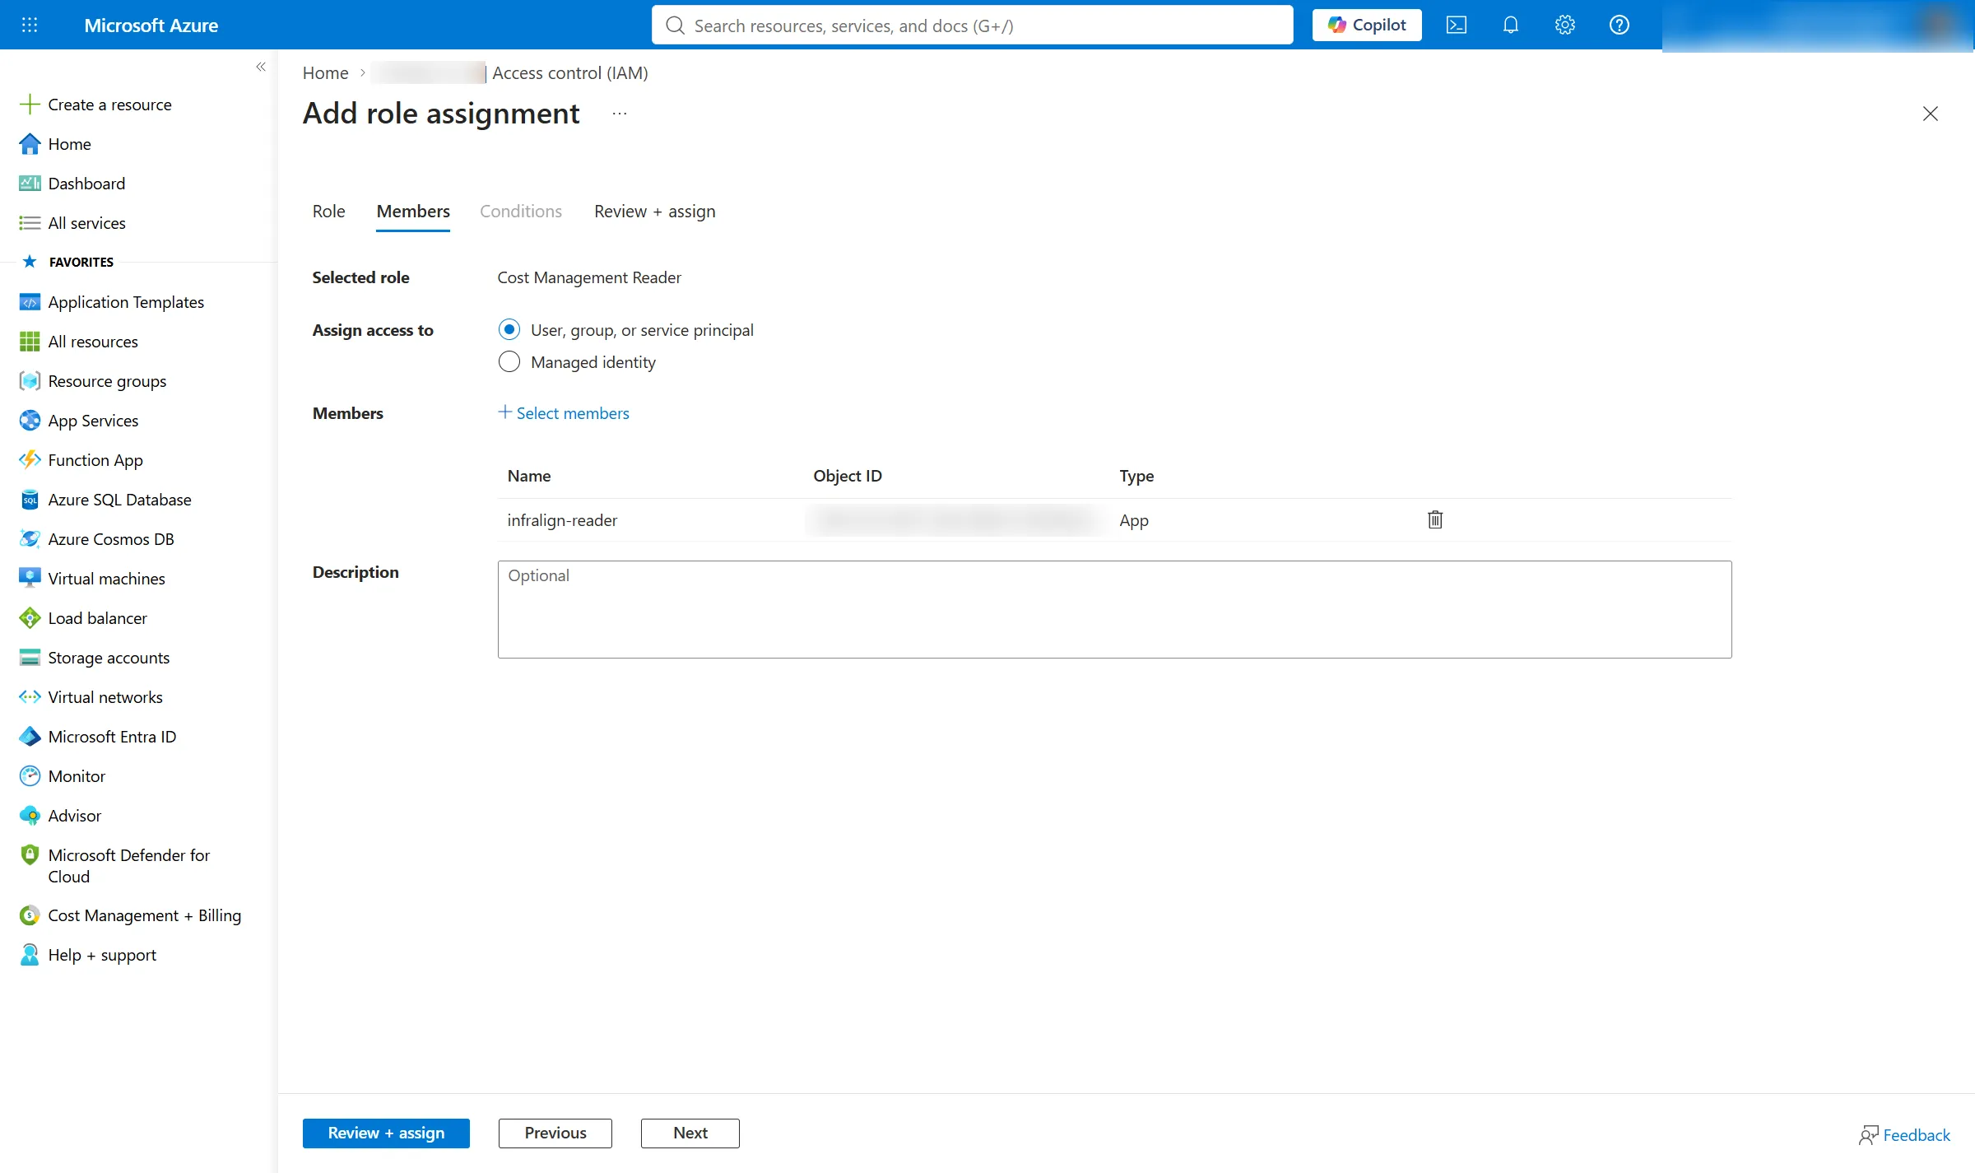Click the Create a resource plus icon
The image size is (1975, 1173).
(30, 105)
